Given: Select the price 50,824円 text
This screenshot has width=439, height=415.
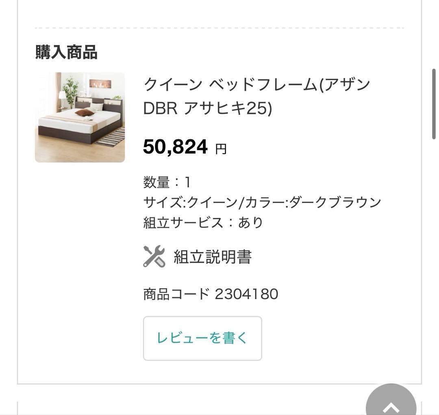Looking at the screenshot, I should point(183,147).
